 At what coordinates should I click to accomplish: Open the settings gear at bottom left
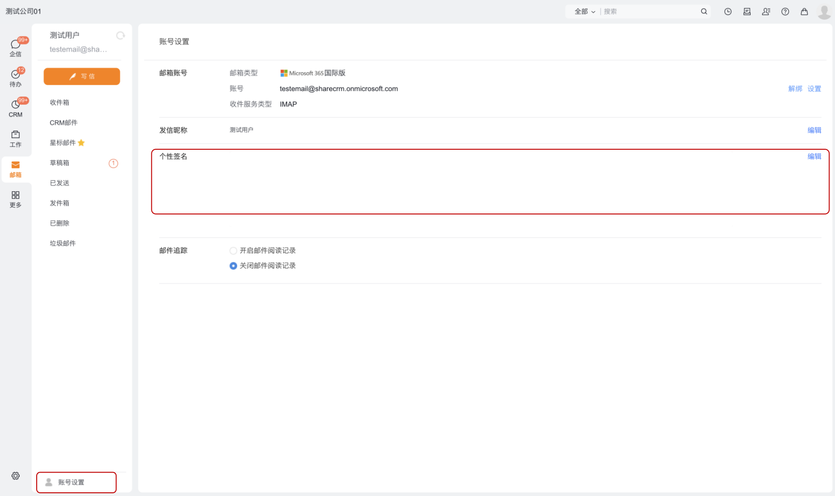tap(16, 476)
